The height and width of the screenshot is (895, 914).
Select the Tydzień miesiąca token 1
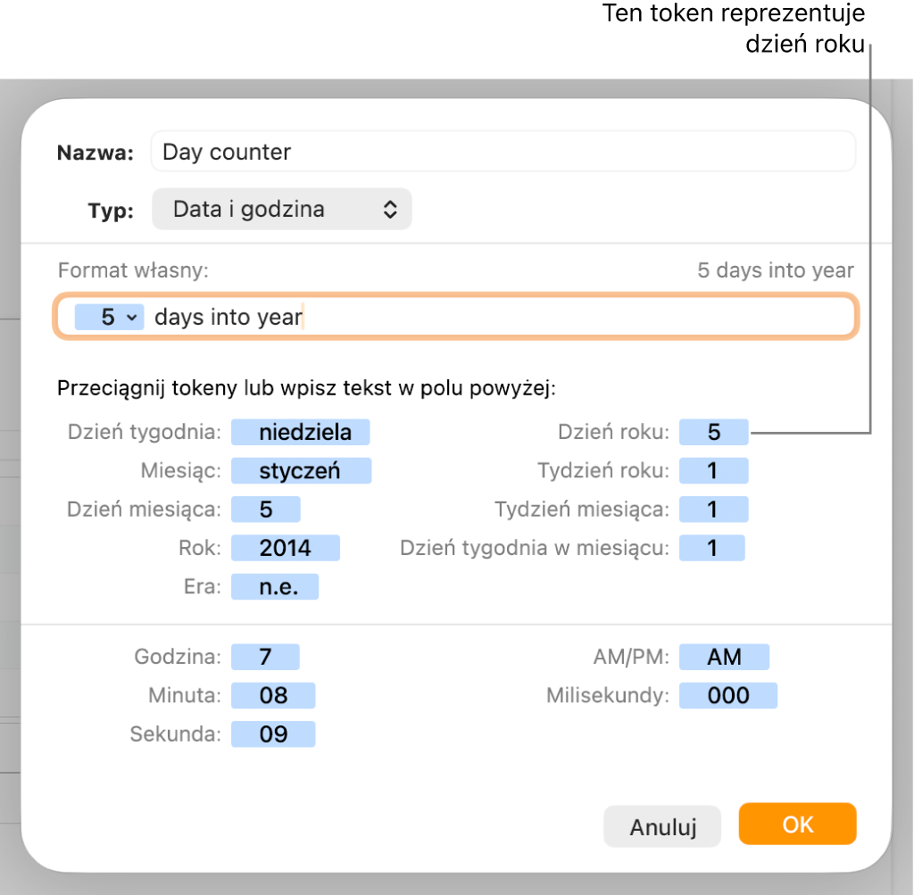point(713,510)
